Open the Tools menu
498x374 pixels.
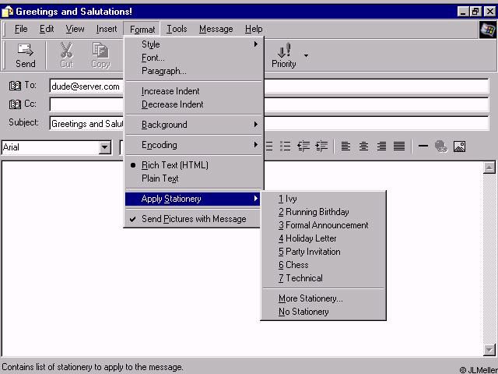(177, 29)
